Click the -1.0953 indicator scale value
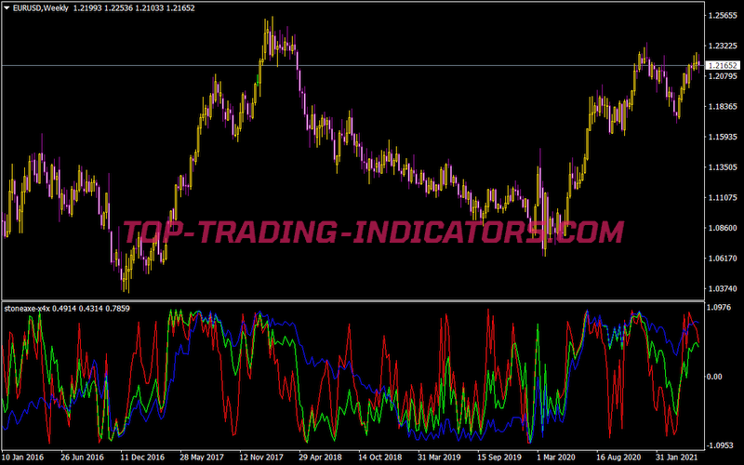Image resolution: width=744 pixels, height=465 pixels. pos(720,445)
